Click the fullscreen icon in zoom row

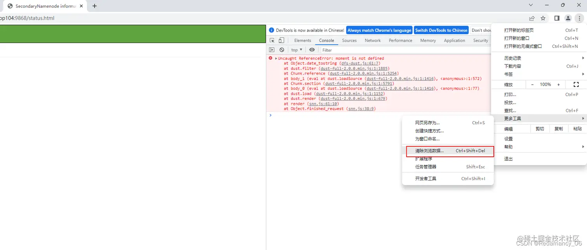click(576, 84)
